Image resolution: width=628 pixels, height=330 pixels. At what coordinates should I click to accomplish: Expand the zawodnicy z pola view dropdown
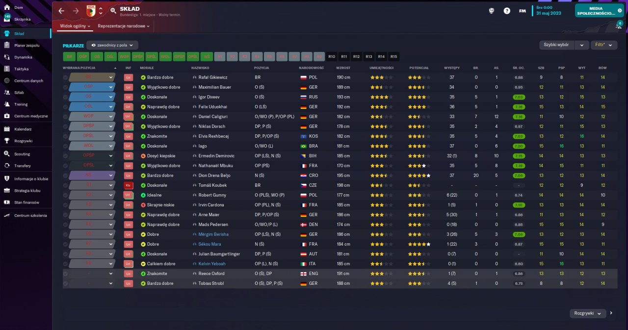point(112,45)
